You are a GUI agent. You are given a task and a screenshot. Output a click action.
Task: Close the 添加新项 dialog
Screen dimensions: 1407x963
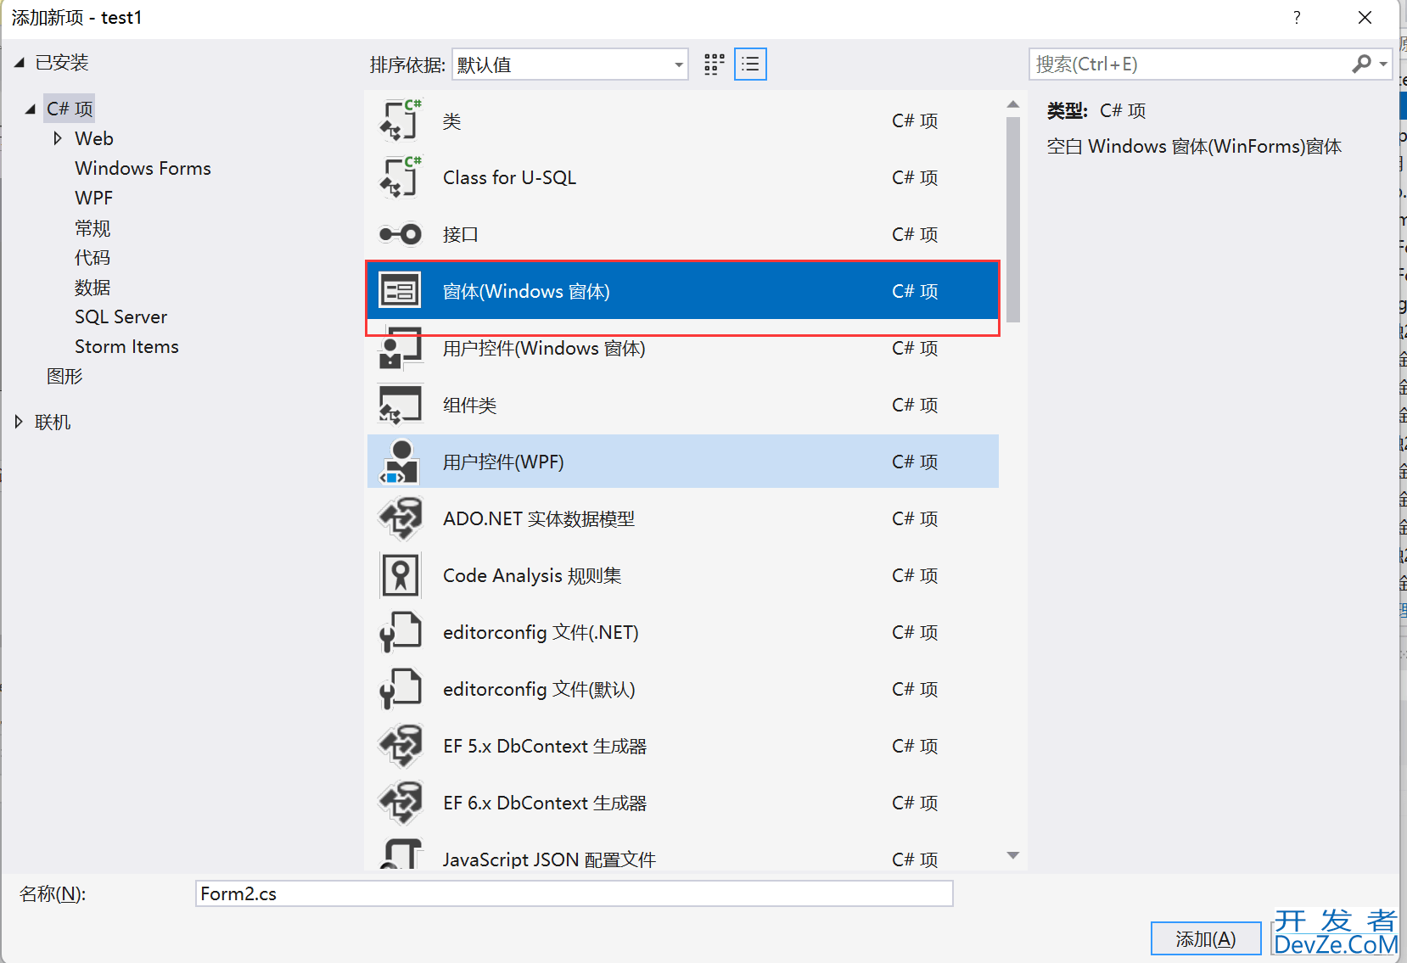click(1365, 18)
